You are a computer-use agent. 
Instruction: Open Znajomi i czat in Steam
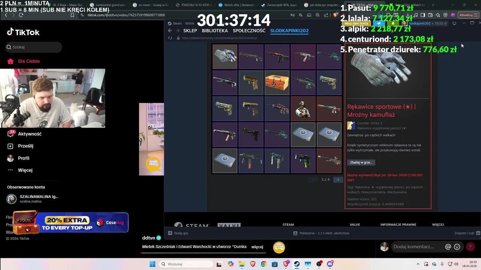467,233
